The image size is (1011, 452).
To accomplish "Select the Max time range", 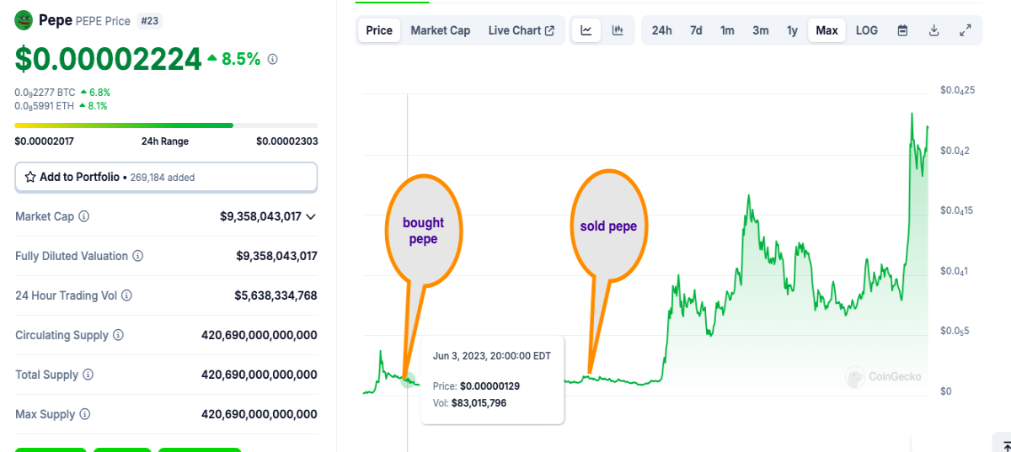I will click(x=826, y=30).
